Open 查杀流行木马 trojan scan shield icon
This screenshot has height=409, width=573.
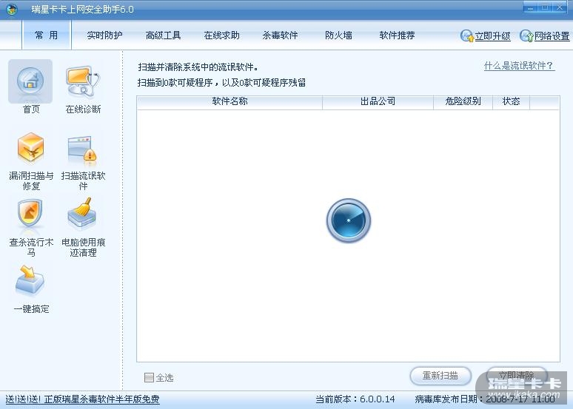coord(30,214)
